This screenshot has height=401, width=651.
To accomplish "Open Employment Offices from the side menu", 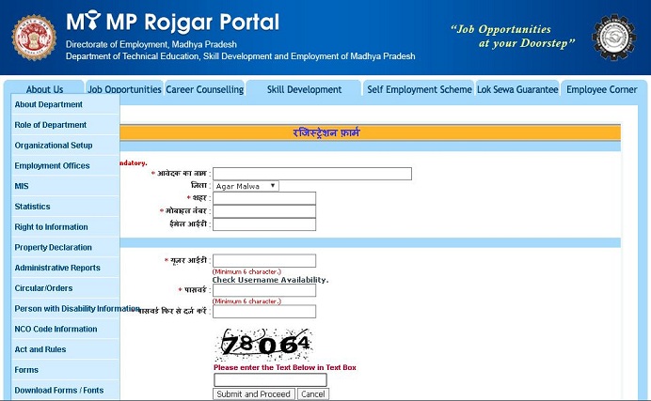I will [x=52, y=166].
